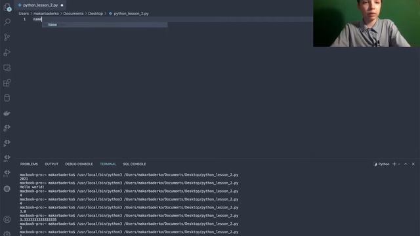Open the python_lesson_2.py breadcrumb segment
This screenshot has width=420, height=236.
click(131, 13)
